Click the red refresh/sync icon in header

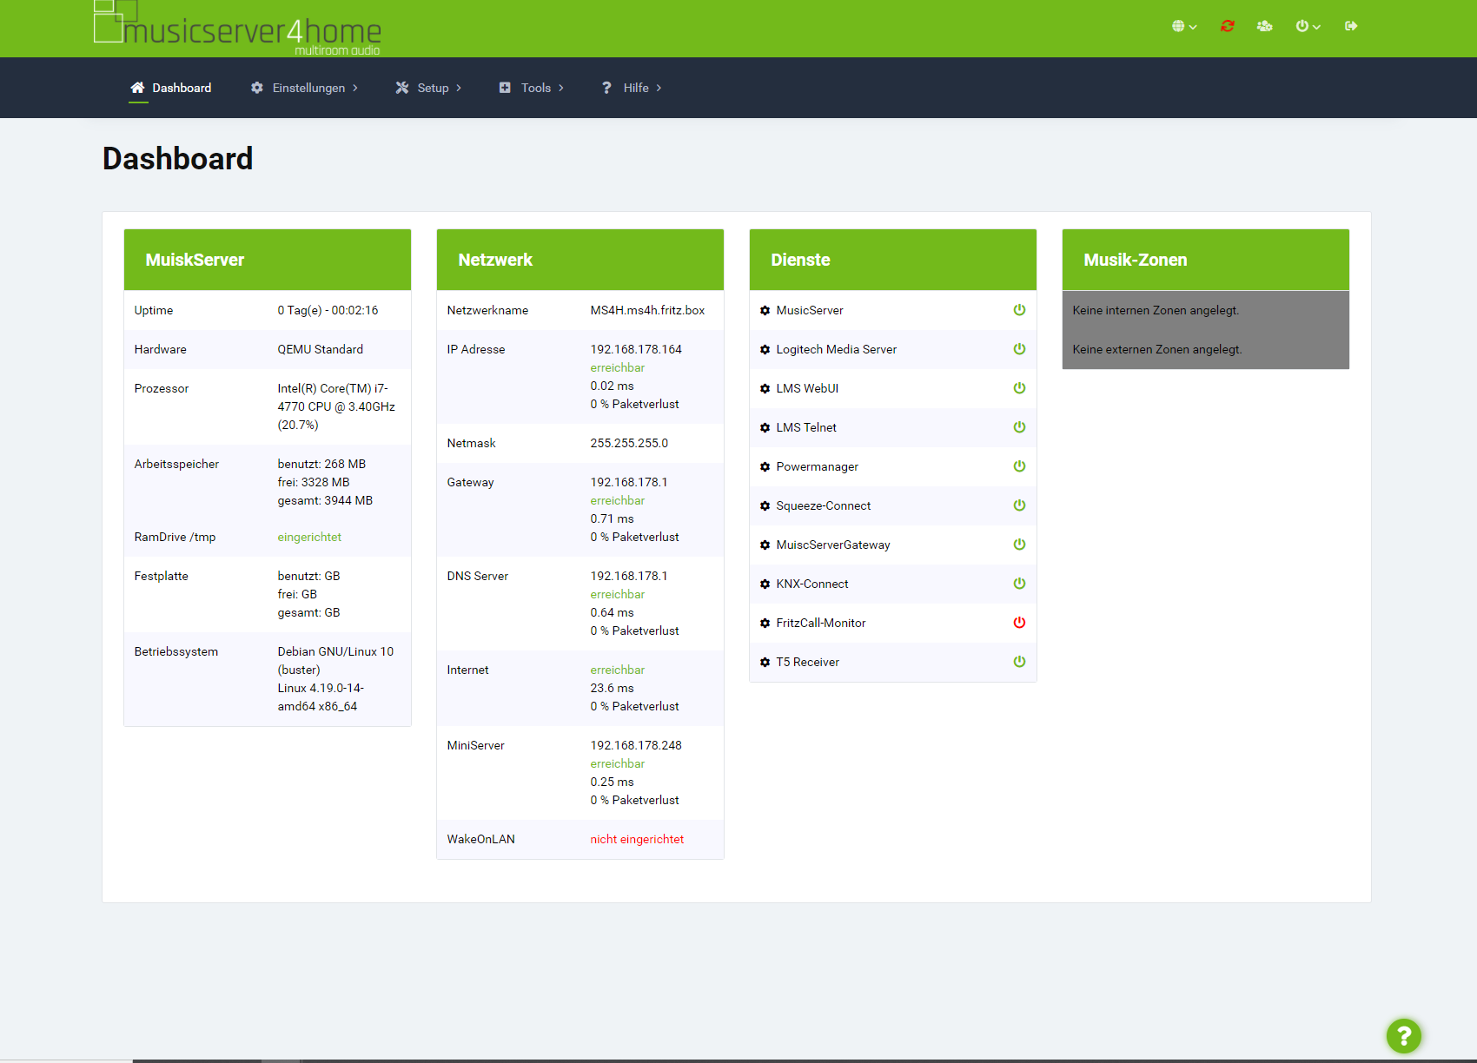click(x=1227, y=26)
